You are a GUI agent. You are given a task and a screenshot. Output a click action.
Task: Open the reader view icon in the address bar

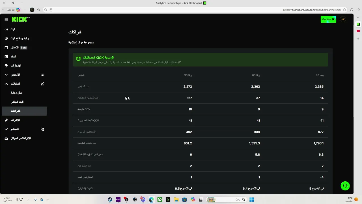point(51,10)
